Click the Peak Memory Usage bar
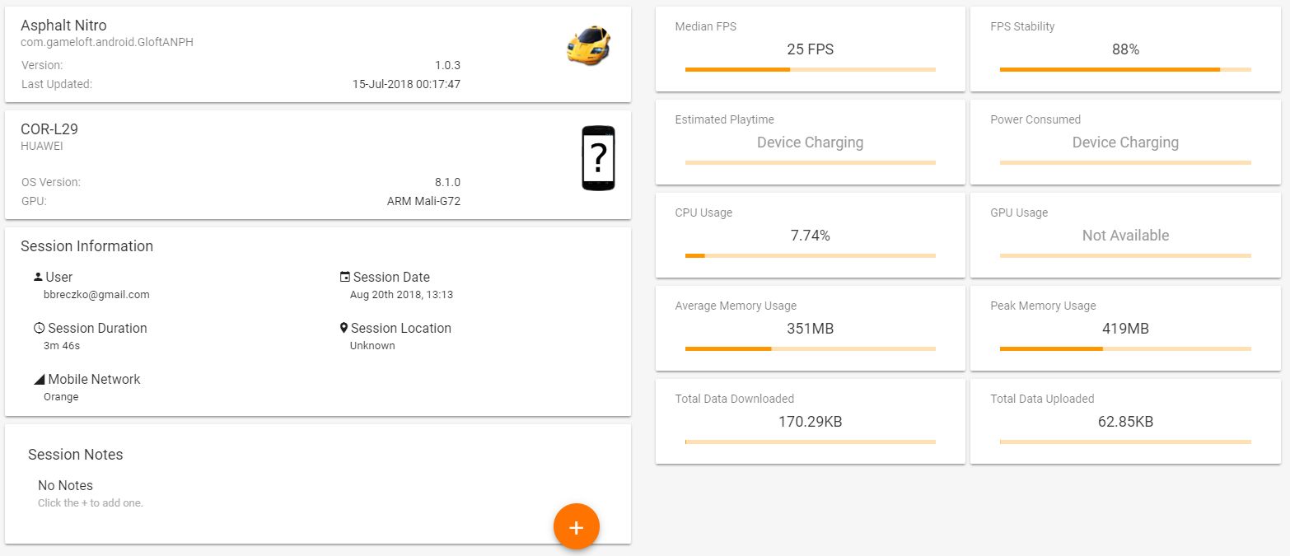This screenshot has width=1290, height=556. click(x=1125, y=349)
